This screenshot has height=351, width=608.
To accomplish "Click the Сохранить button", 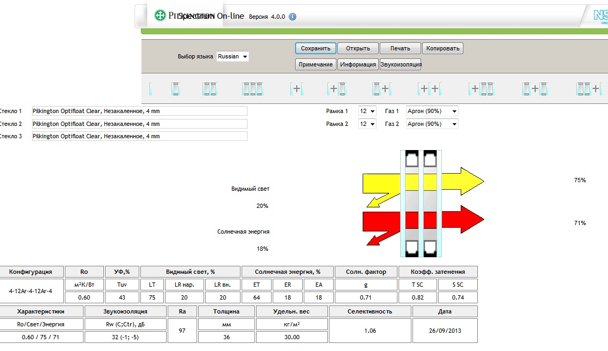I will tap(316, 48).
